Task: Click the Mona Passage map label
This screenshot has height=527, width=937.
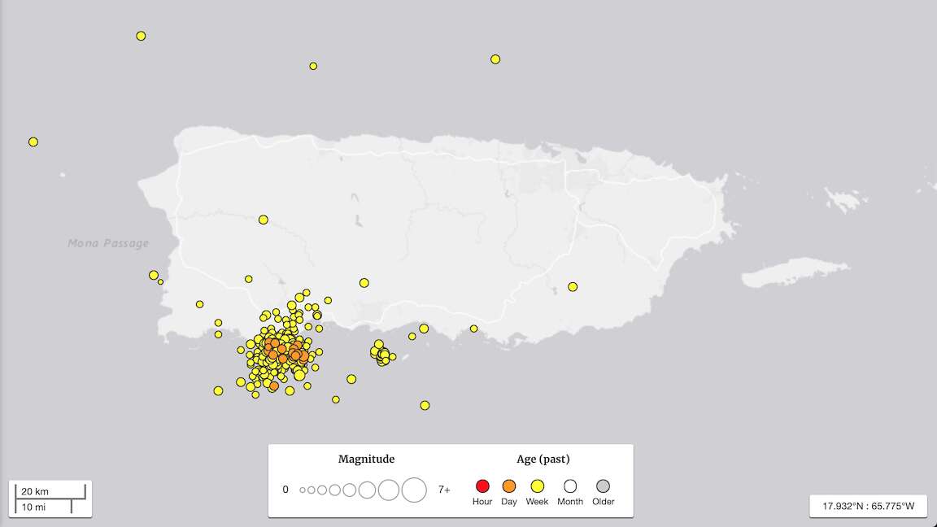Action: click(108, 243)
